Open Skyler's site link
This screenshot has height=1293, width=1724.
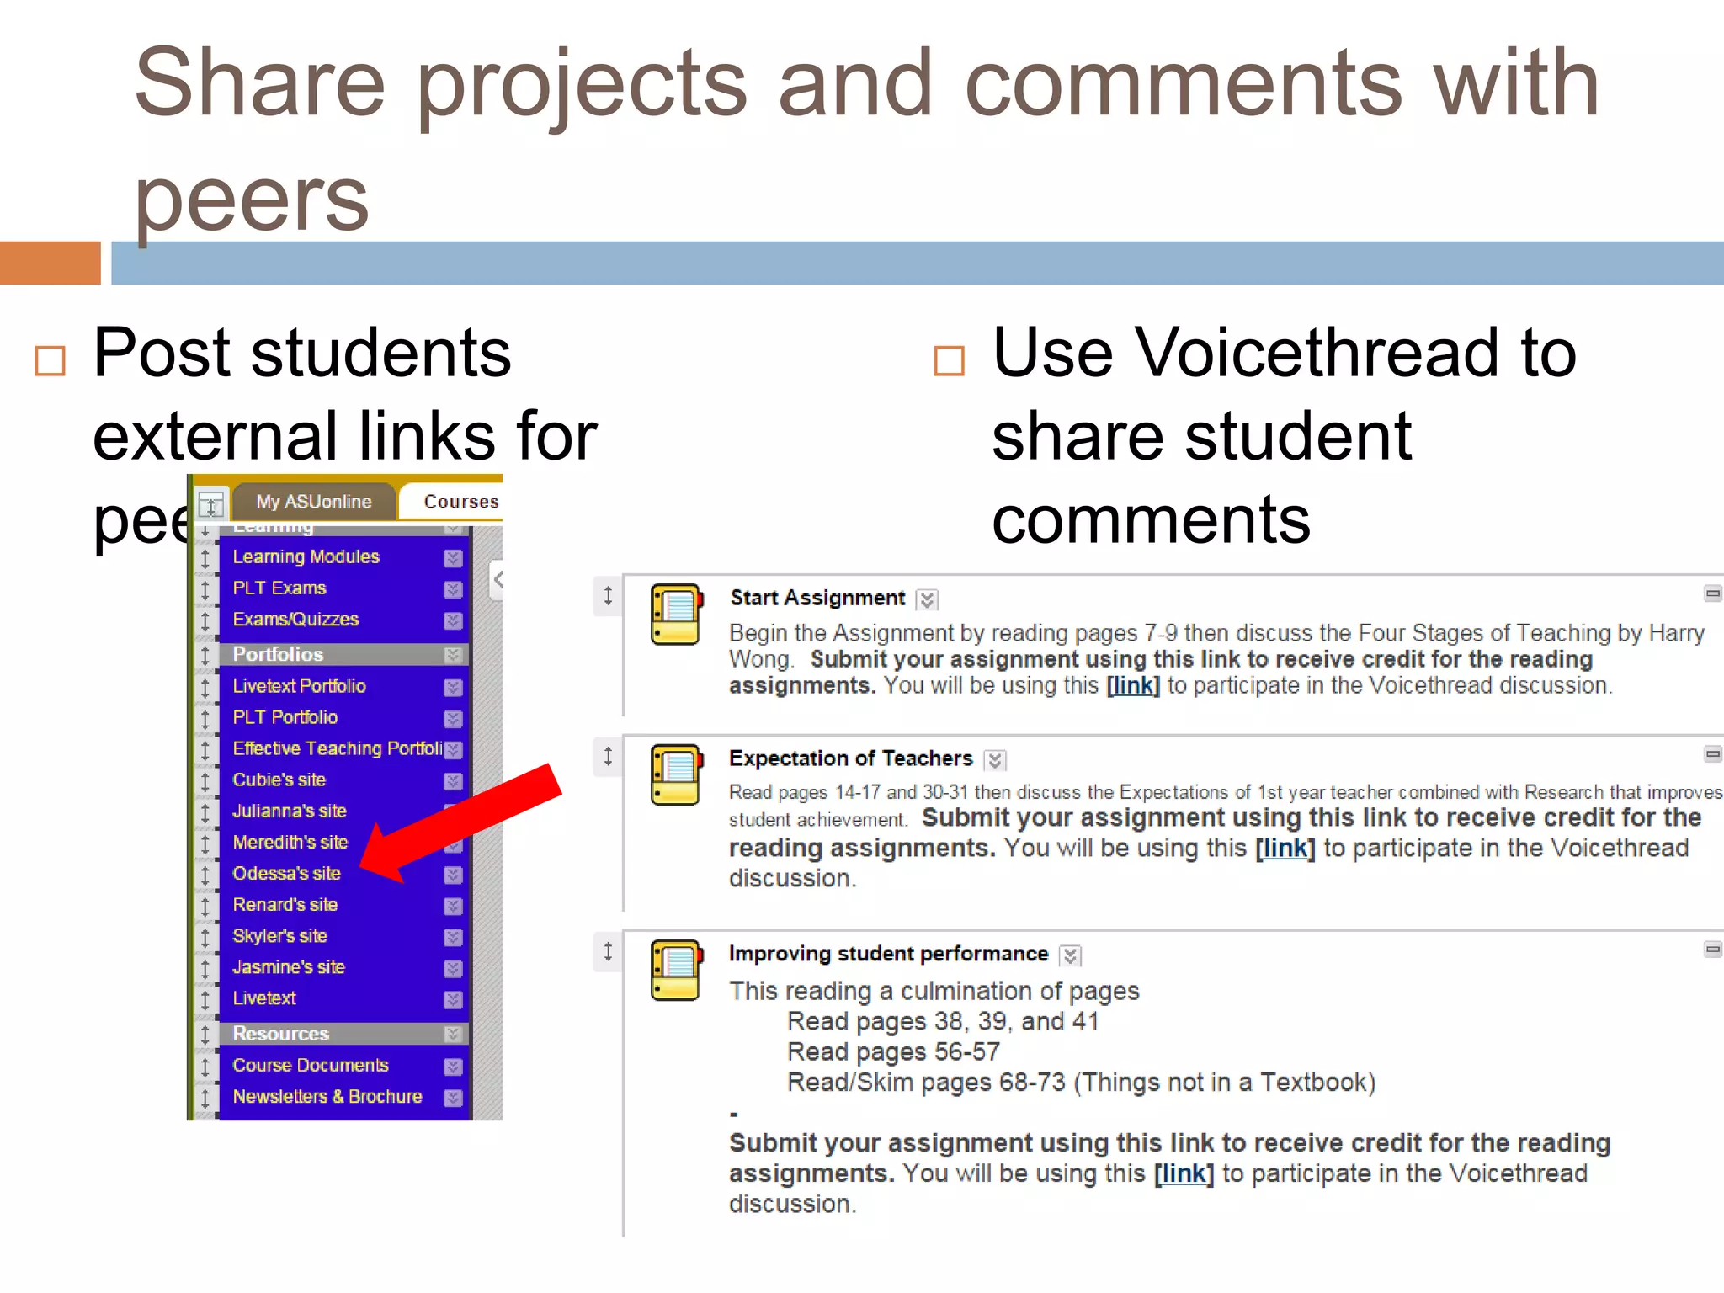[279, 935]
